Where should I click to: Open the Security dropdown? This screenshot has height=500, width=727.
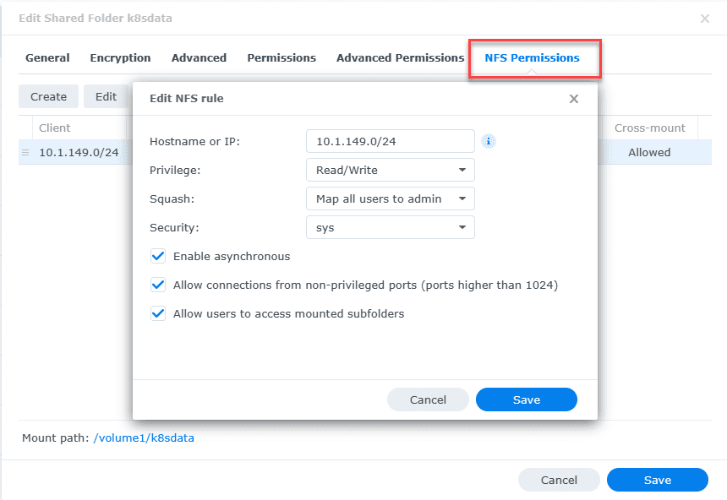click(x=390, y=227)
